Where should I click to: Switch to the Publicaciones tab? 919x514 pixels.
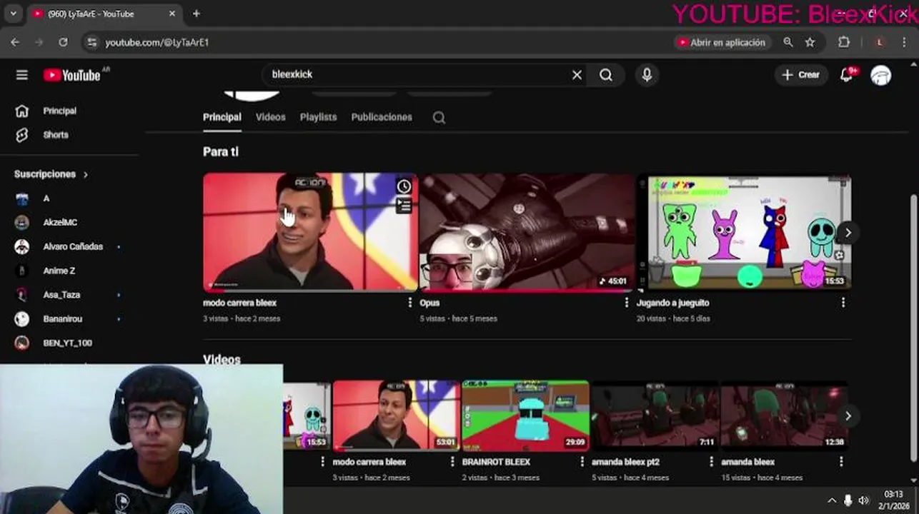pyautogui.click(x=382, y=117)
